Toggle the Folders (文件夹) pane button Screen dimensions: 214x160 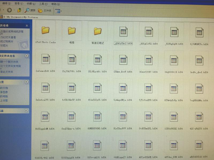[44, 11]
